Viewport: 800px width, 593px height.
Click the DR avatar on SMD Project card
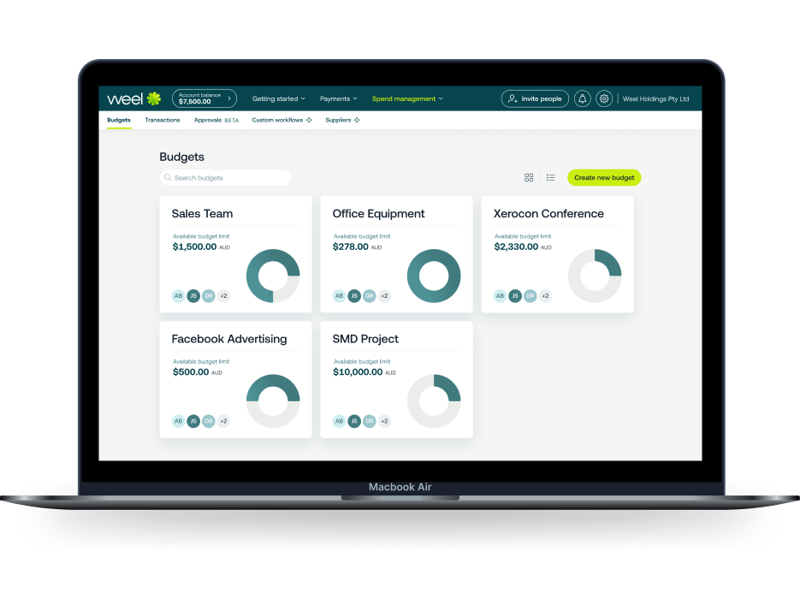[370, 421]
